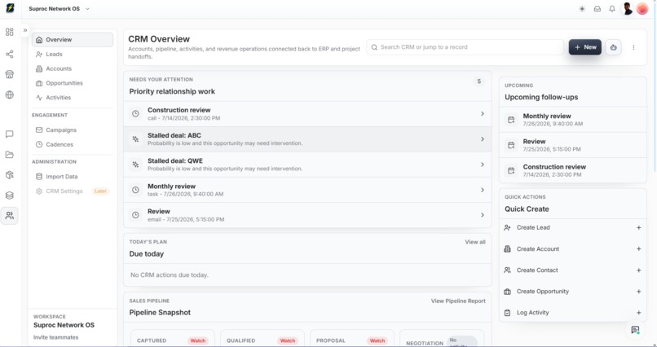Open the Cadences menu item
Image resolution: width=657 pixels, height=347 pixels.
tap(73, 144)
